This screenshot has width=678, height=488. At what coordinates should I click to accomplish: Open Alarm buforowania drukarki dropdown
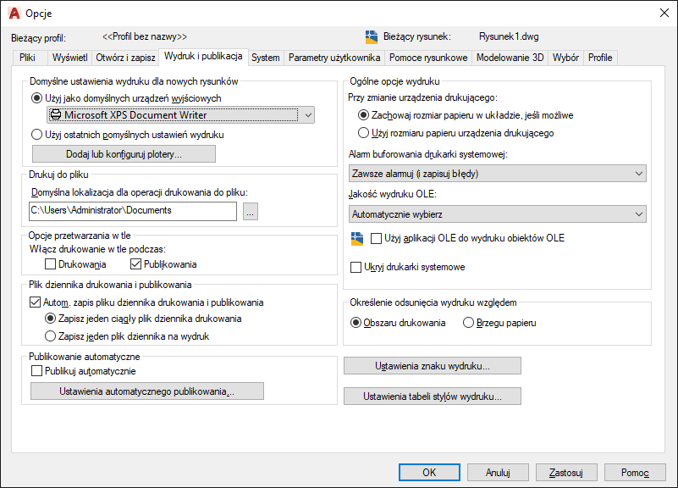click(x=497, y=174)
